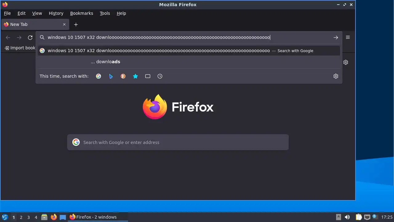Screen dimensions: 394x222
Task: Open the Edit menu
Action: (x=22, y=13)
